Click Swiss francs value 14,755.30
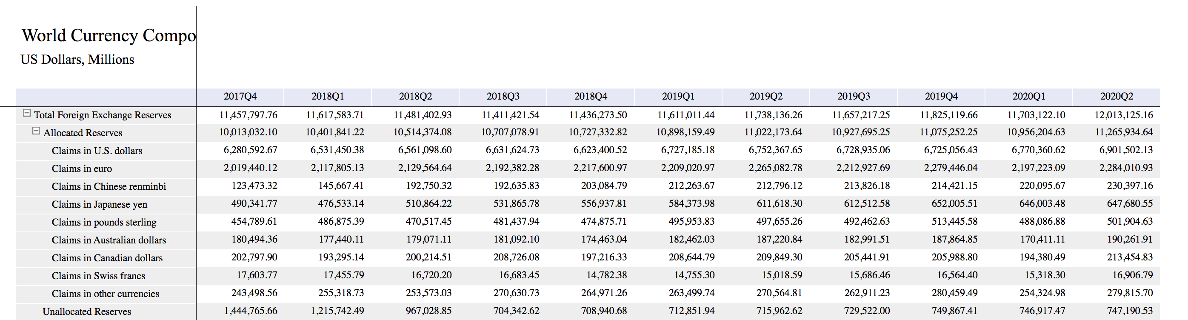1188x320 pixels. [x=694, y=275]
